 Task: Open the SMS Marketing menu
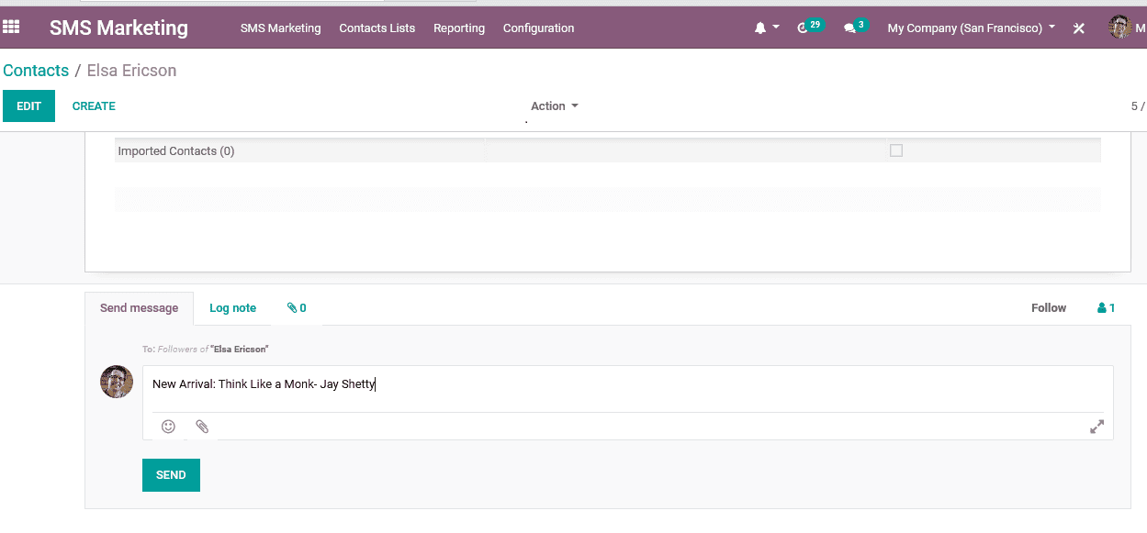coord(280,28)
